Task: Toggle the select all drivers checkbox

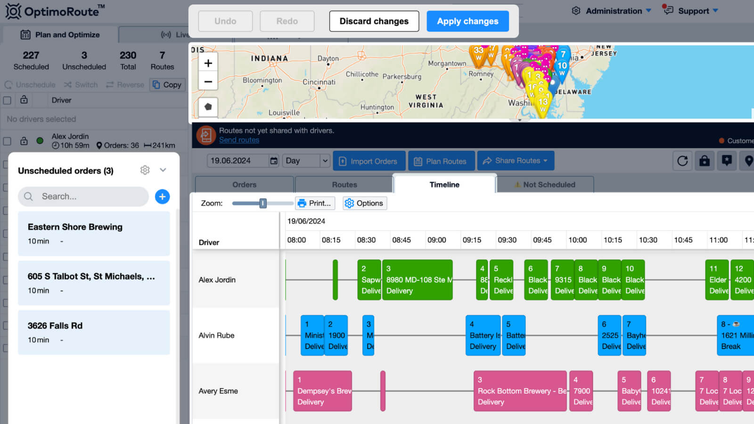Action: click(x=7, y=100)
